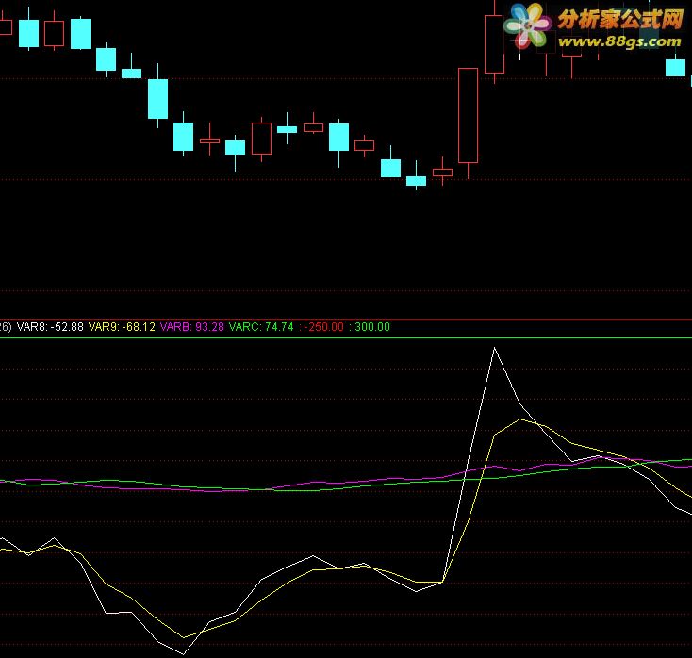The width and height of the screenshot is (692, 658).
Task: Click the tall red candlestick before the peak
Action: [468, 116]
